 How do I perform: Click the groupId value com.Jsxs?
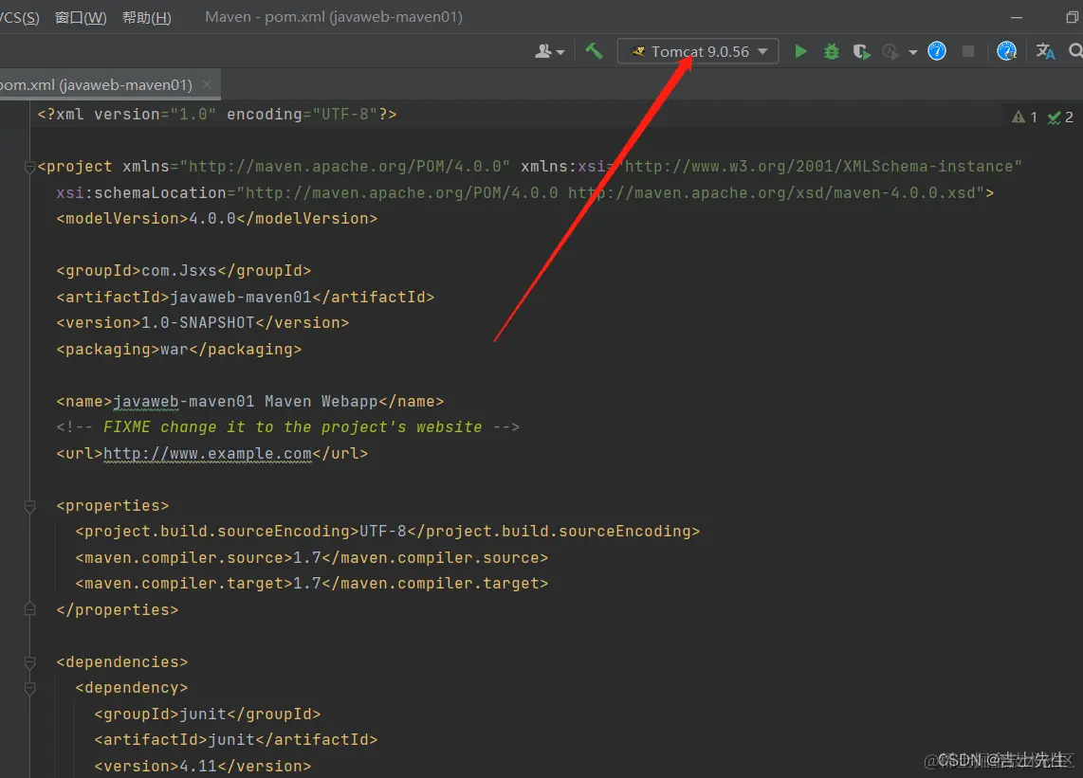179,271
